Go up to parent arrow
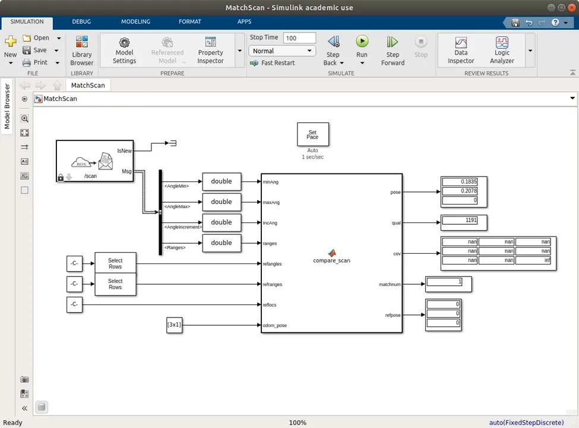The height and width of the screenshot is (428, 579). (x=57, y=86)
